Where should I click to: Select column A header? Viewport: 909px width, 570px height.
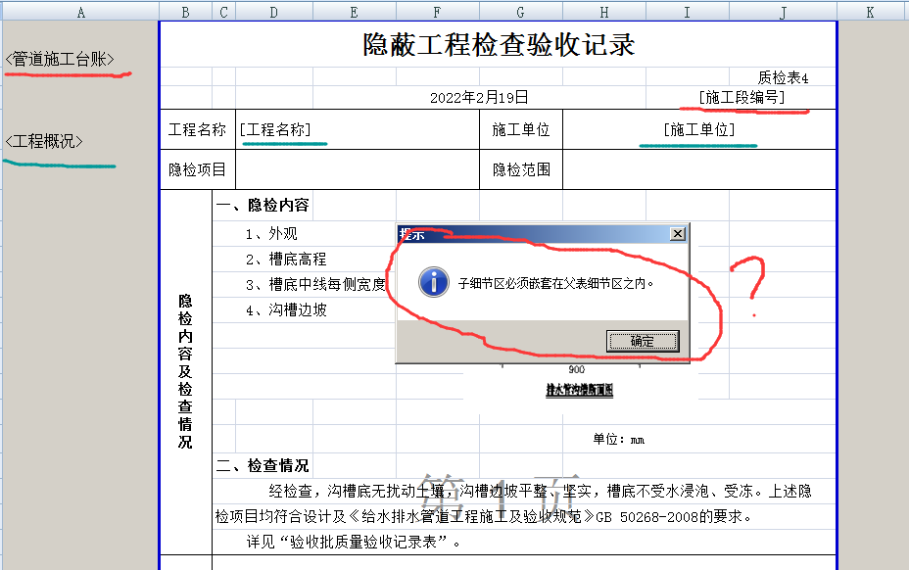[79, 11]
